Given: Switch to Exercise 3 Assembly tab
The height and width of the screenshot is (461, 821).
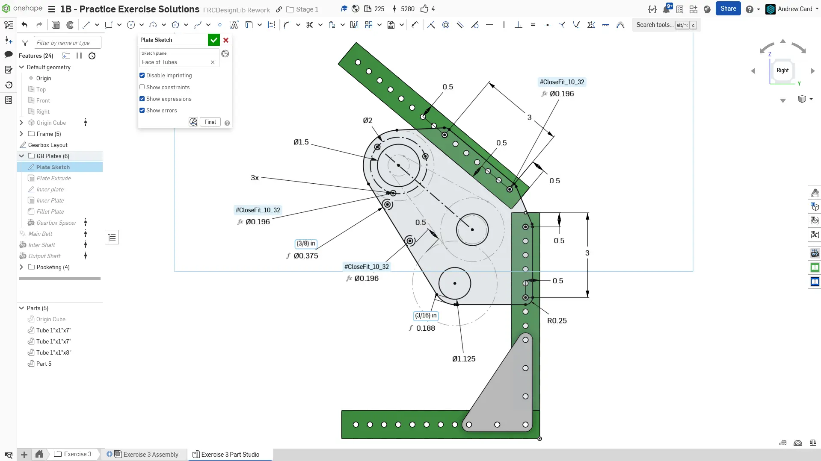Looking at the screenshot, I should pyautogui.click(x=150, y=454).
